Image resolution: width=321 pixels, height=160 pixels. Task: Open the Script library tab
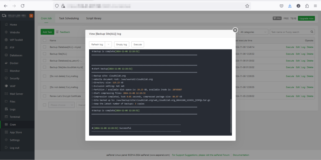click(x=94, y=18)
